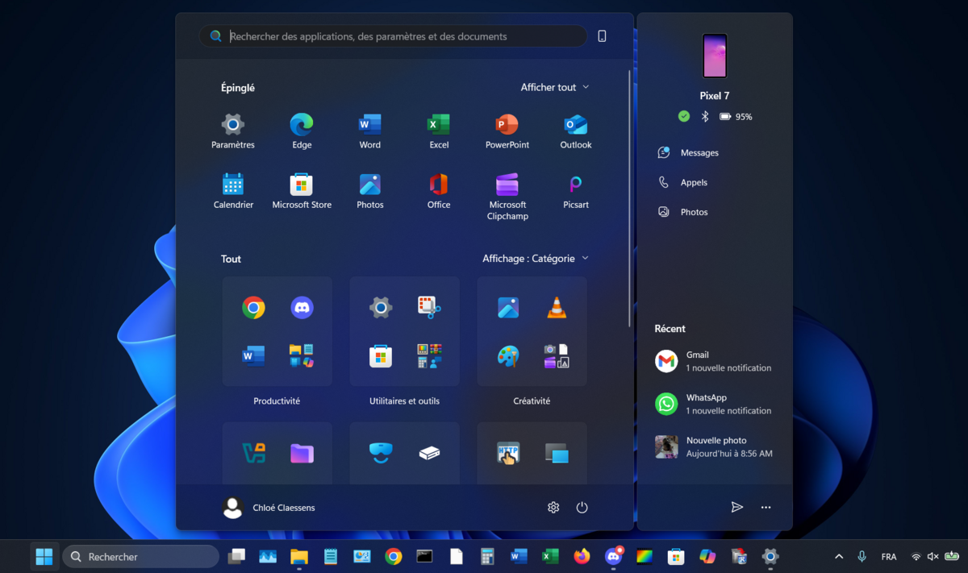Open the Gmail notification under Récent
Image resolution: width=968 pixels, height=573 pixels.
[713, 361]
